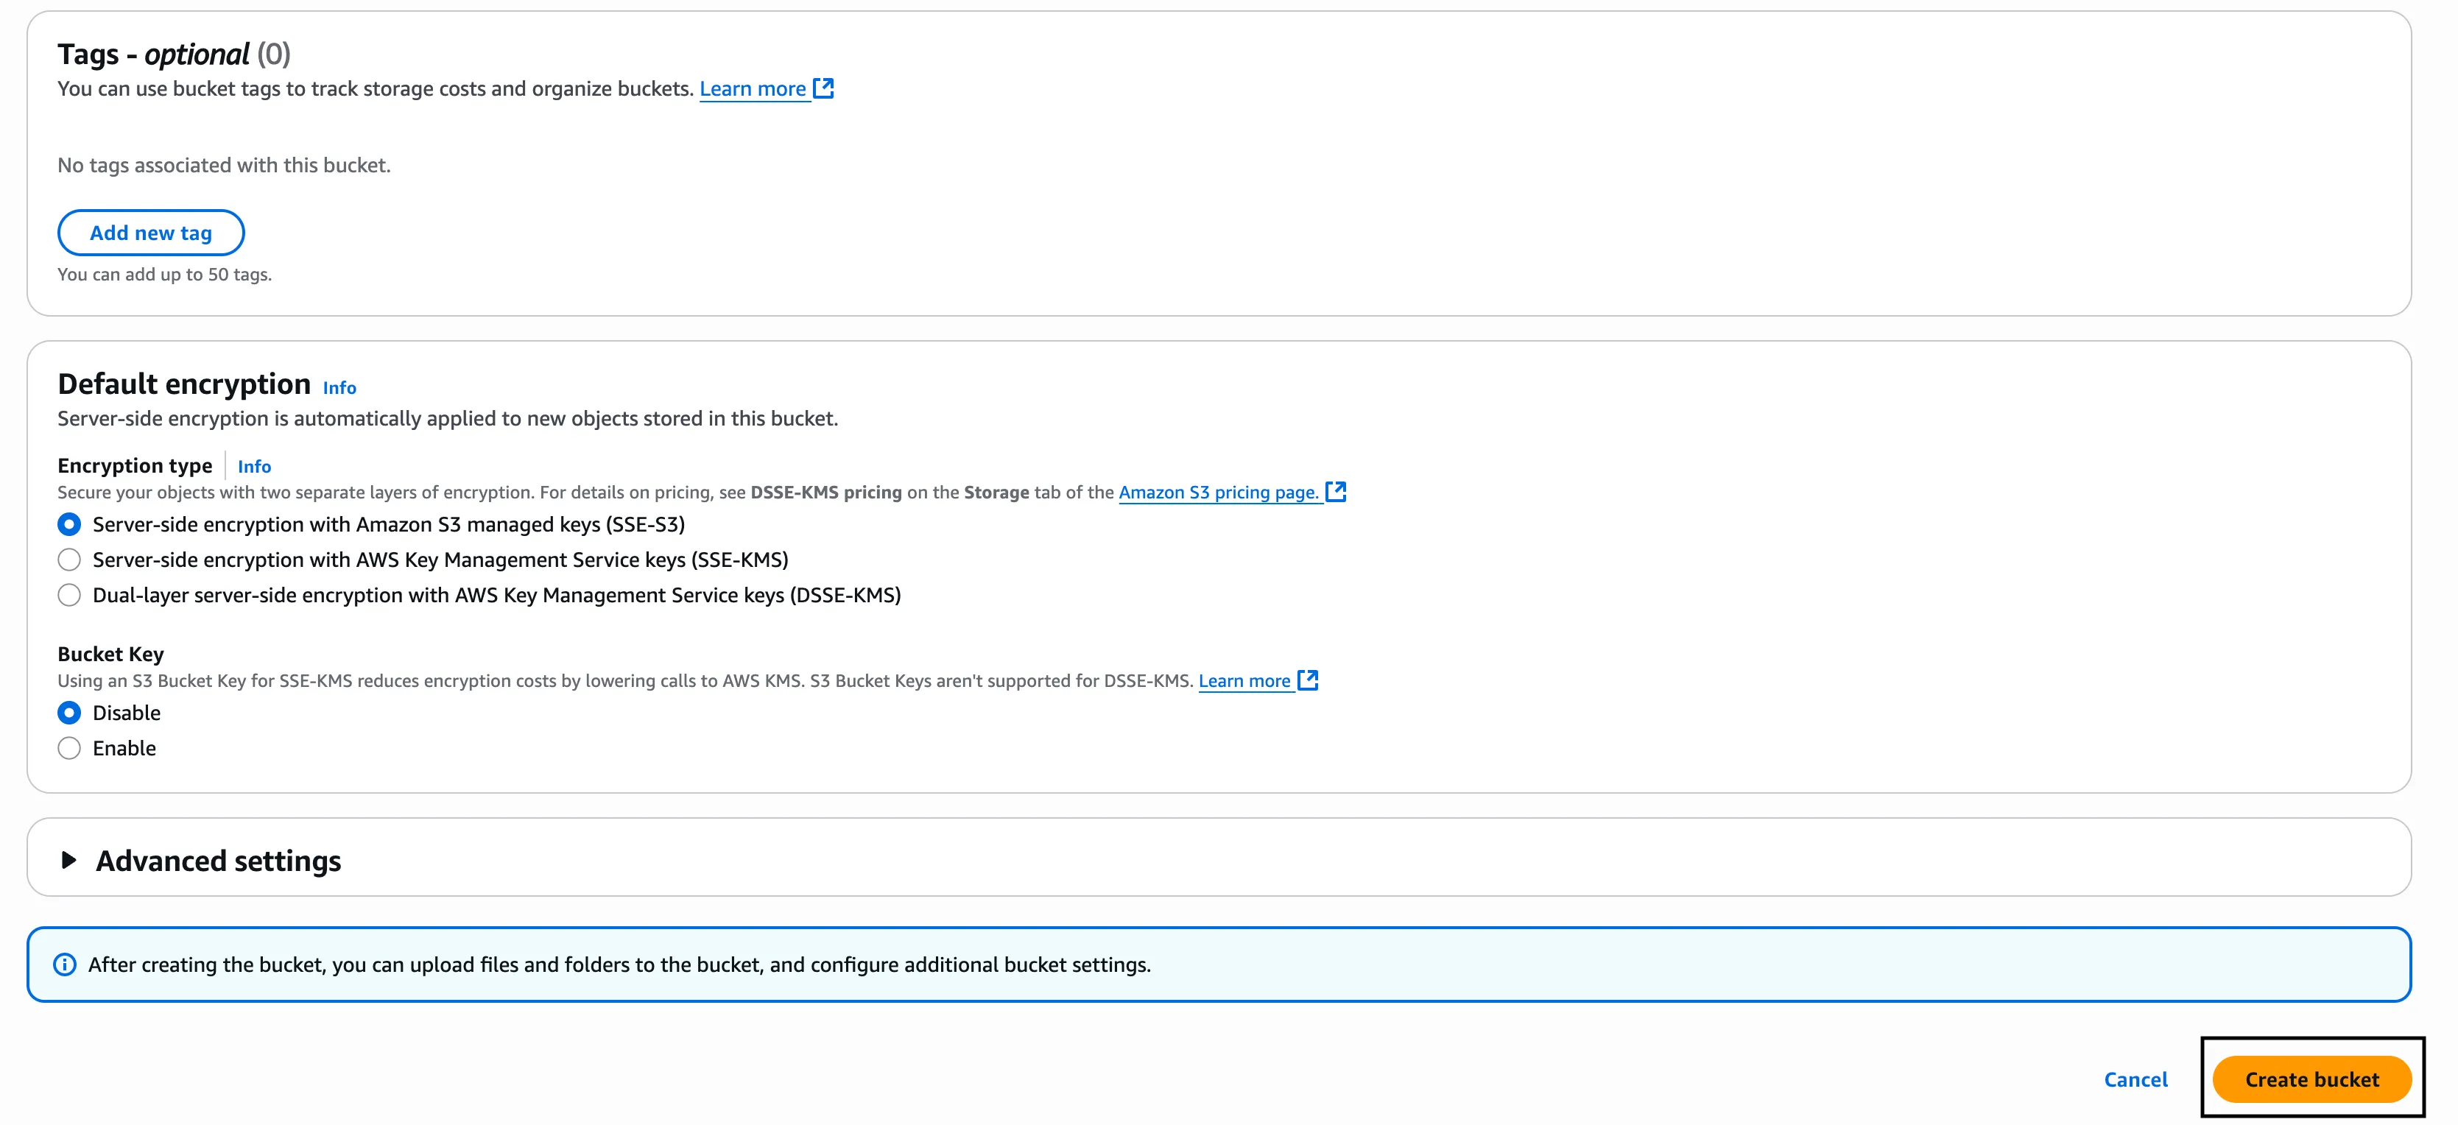Open the Tags Learn more link
The width and height of the screenshot is (2458, 1125).
click(x=753, y=89)
